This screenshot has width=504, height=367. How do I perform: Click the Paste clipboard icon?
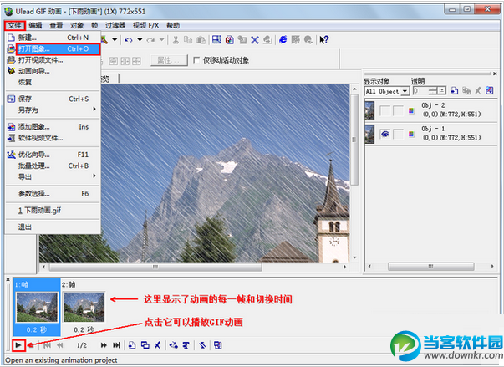(201, 40)
